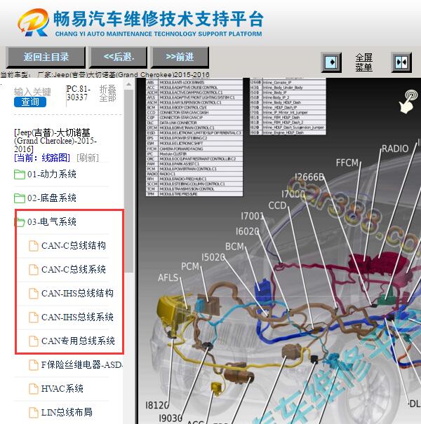The height and width of the screenshot is (424, 421).
Task: Expand the 01-动力系统 folder
Action: 52,174
